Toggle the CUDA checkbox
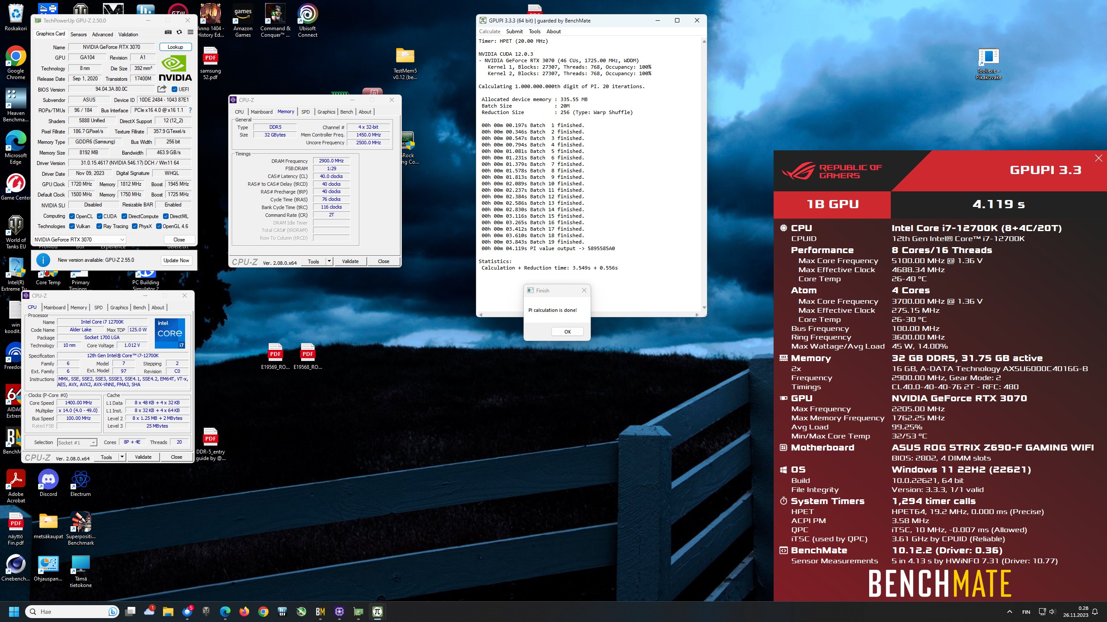Image resolution: width=1107 pixels, height=622 pixels. tap(99, 216)
